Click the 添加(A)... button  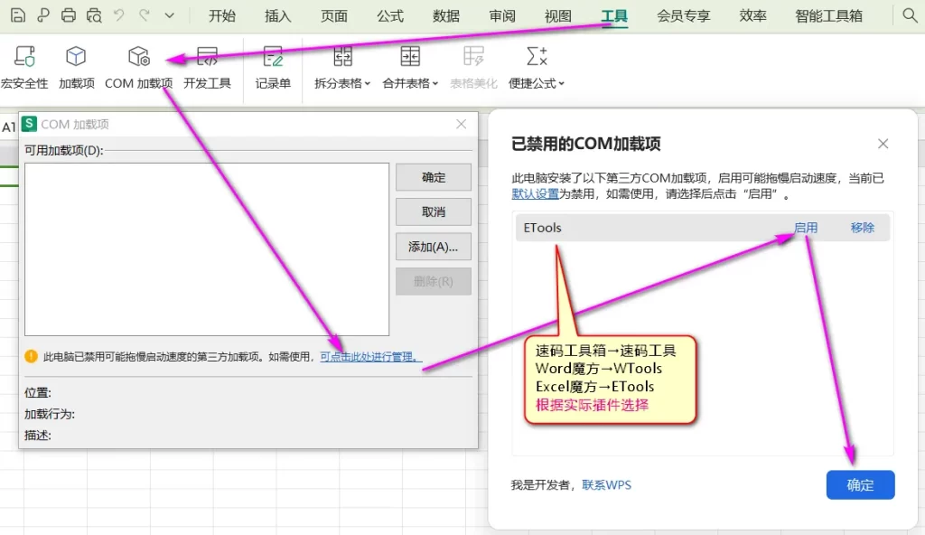tap(434, 247)
